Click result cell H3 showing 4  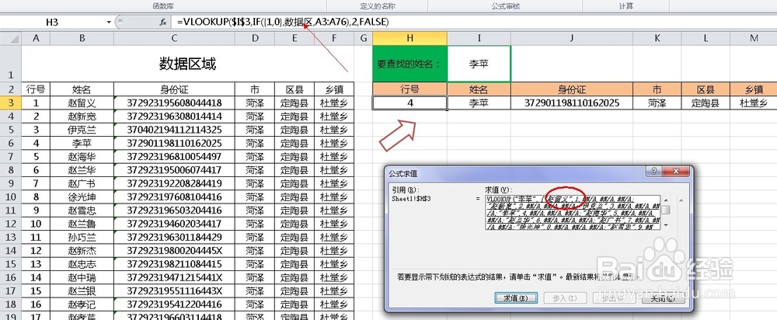(x=409, y=103)
